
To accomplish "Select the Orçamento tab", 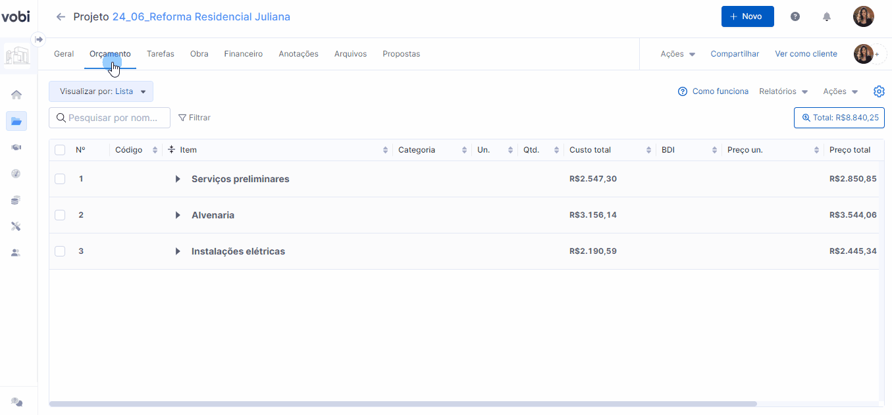I will 110,54.
